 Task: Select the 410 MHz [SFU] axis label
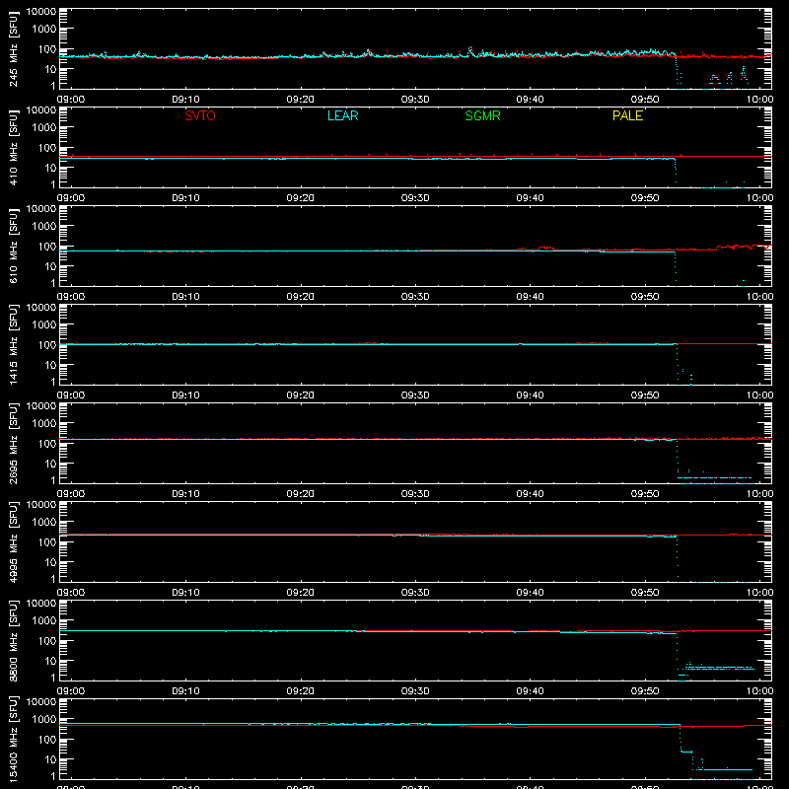pos(14,147)
